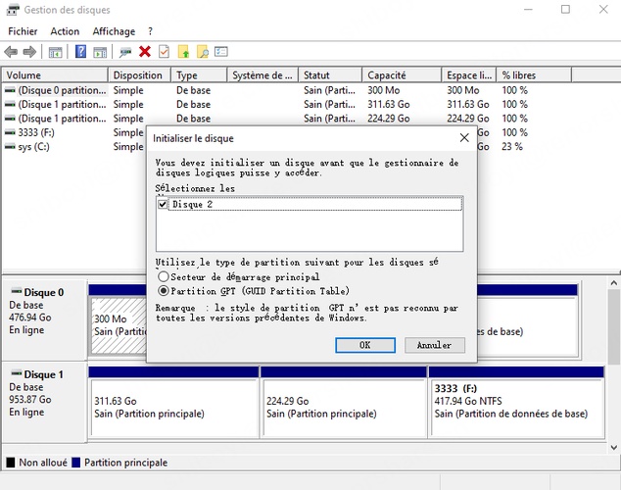Select Partition GPT radio button
Screen dimensions: 621x490
(164, 290)
